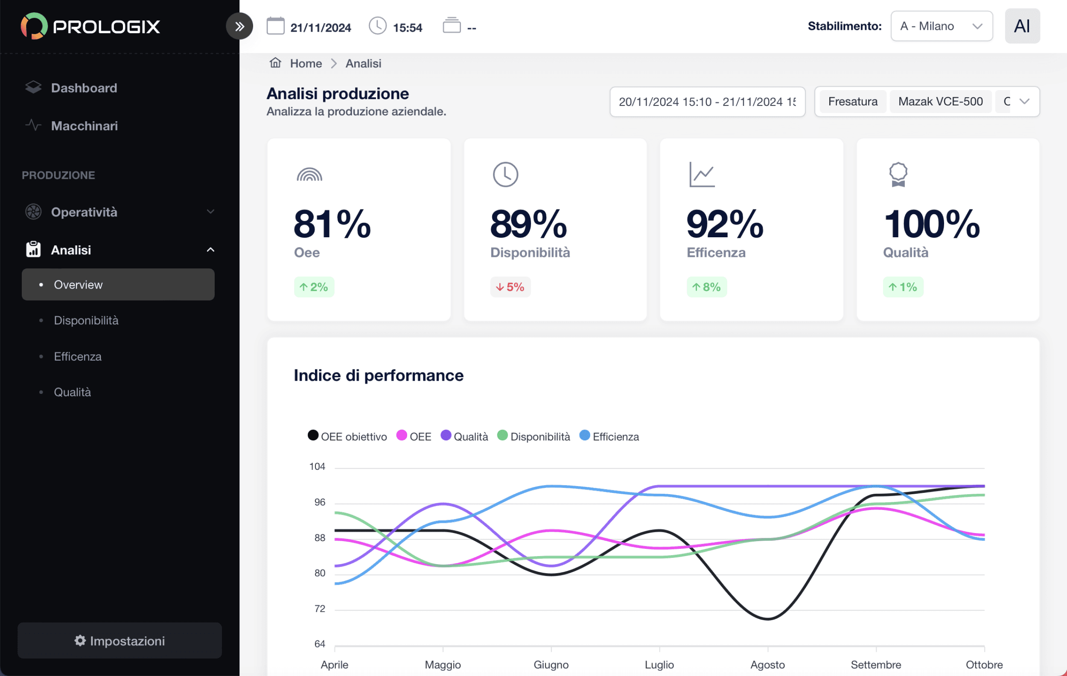This screenshot has width=1067, height=676.
Task: Click the Efficenza line chart icon
Action: [702, 175]
